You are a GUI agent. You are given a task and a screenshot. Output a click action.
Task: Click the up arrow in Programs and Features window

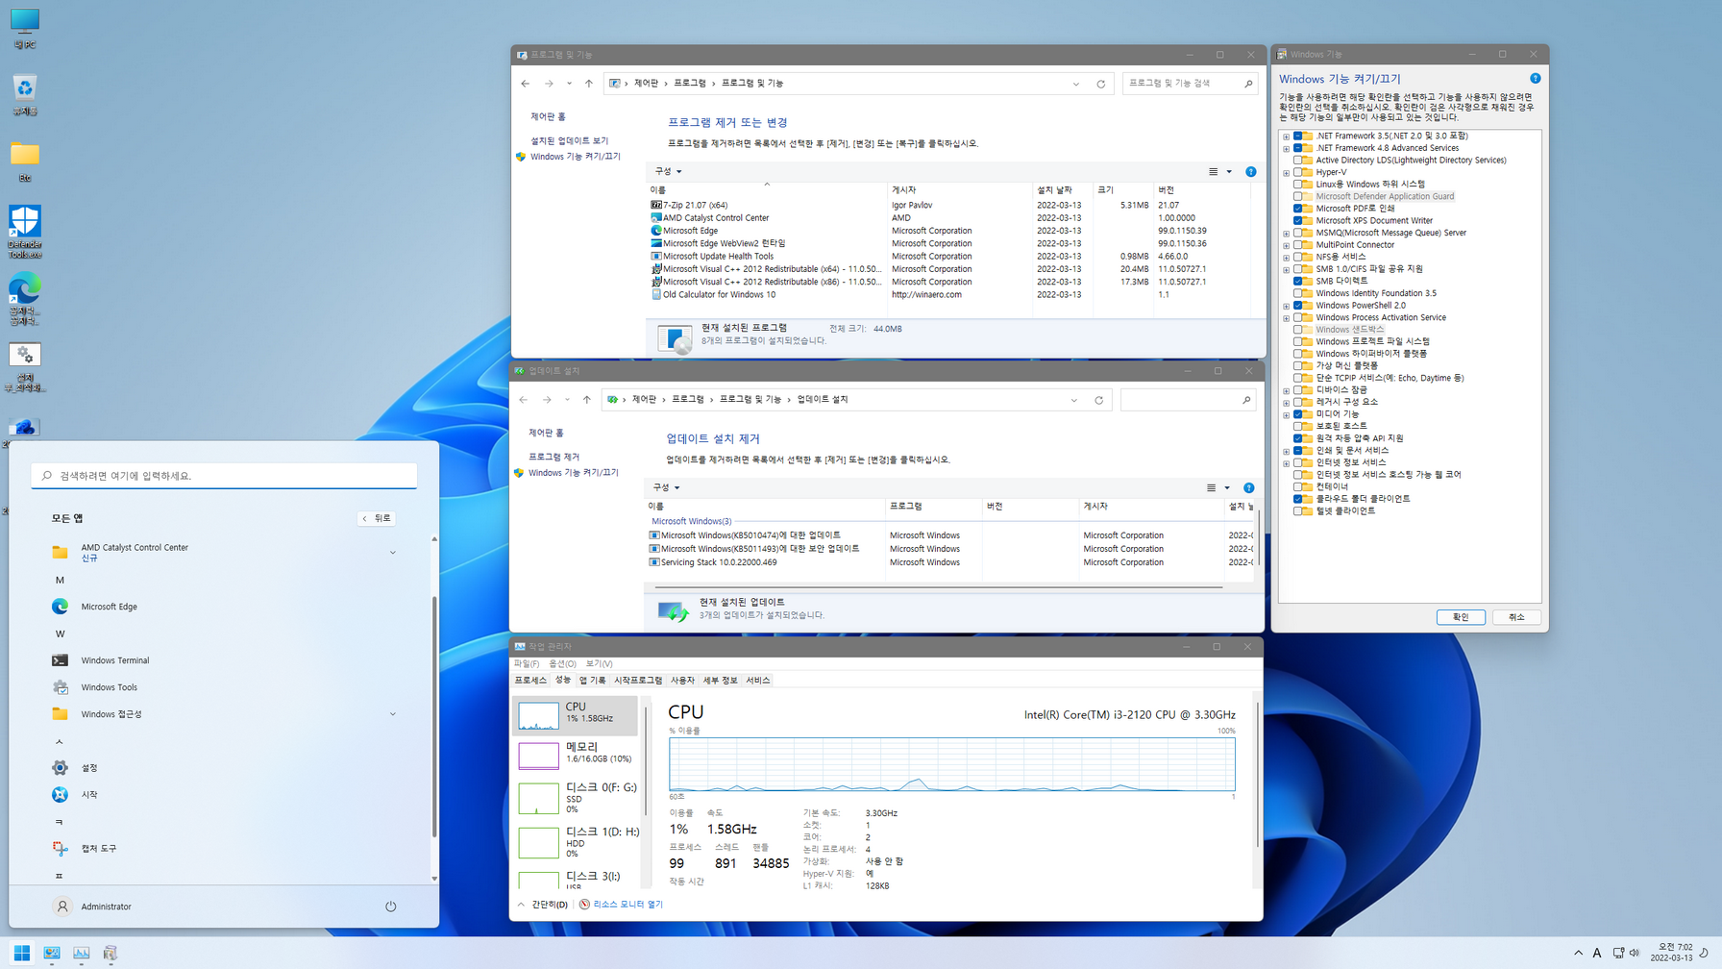tap(588, 84)
